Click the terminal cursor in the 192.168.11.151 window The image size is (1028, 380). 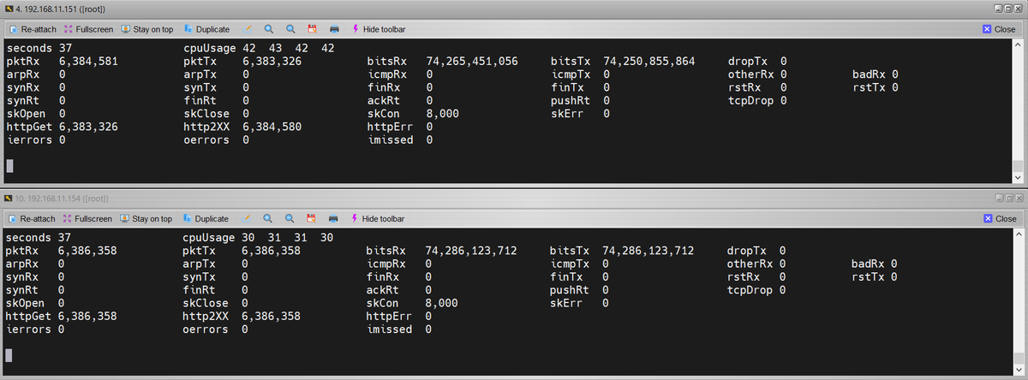9,166
